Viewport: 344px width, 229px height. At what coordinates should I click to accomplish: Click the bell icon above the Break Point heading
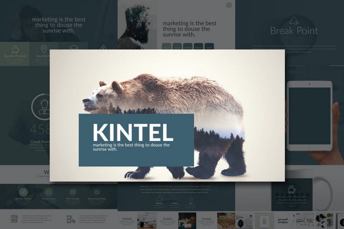click(x=294, y=20)
